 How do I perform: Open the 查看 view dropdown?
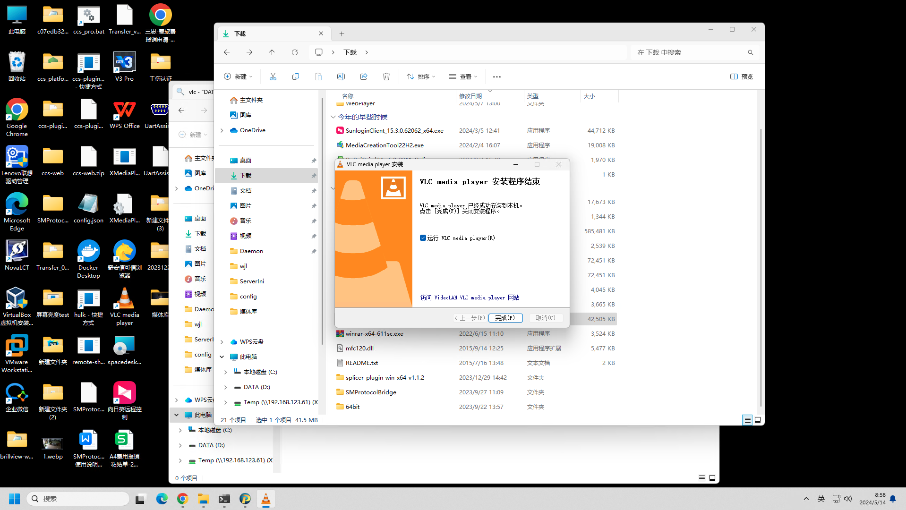(463, 76)
